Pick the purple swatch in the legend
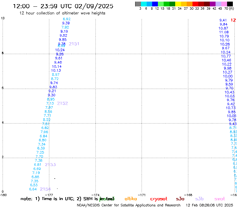Image resolution: width=237 pixels, height=208 pixels. tap(213, 4)
